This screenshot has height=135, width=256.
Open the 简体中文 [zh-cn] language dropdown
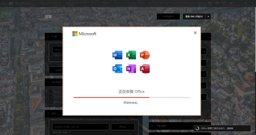click(x=81, y=127)
